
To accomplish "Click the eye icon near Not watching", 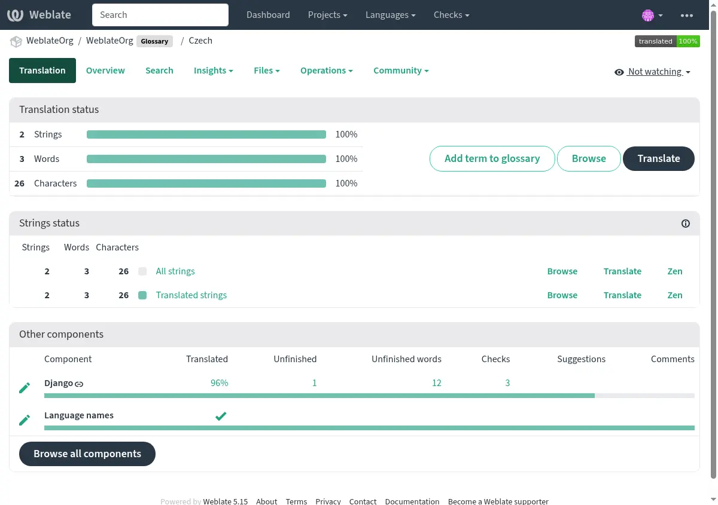I will click(619, 72).
